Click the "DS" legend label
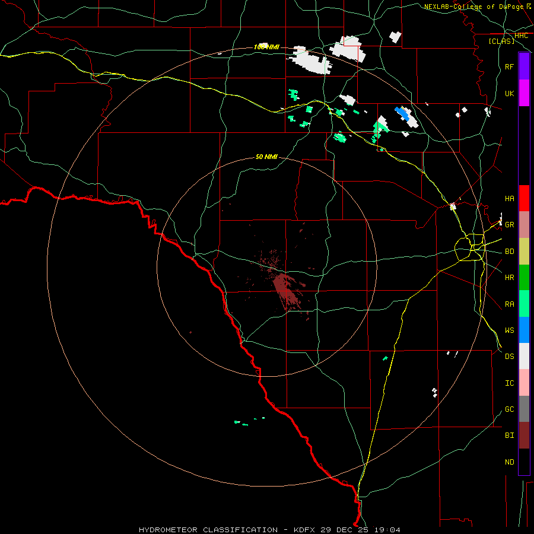 click(510, 357)
